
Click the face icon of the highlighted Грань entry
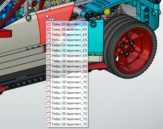(49, 24)
